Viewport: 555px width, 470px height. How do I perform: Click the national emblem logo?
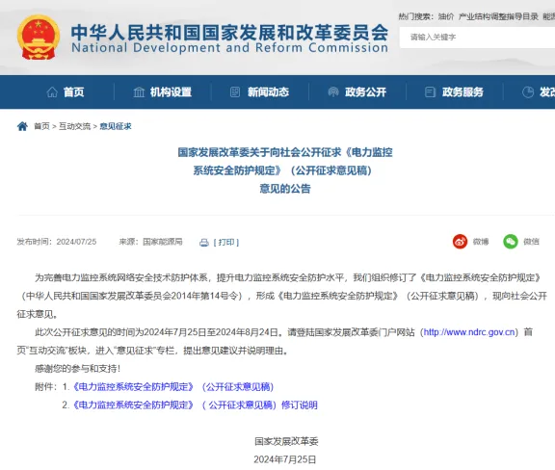(x=39, y=38)
